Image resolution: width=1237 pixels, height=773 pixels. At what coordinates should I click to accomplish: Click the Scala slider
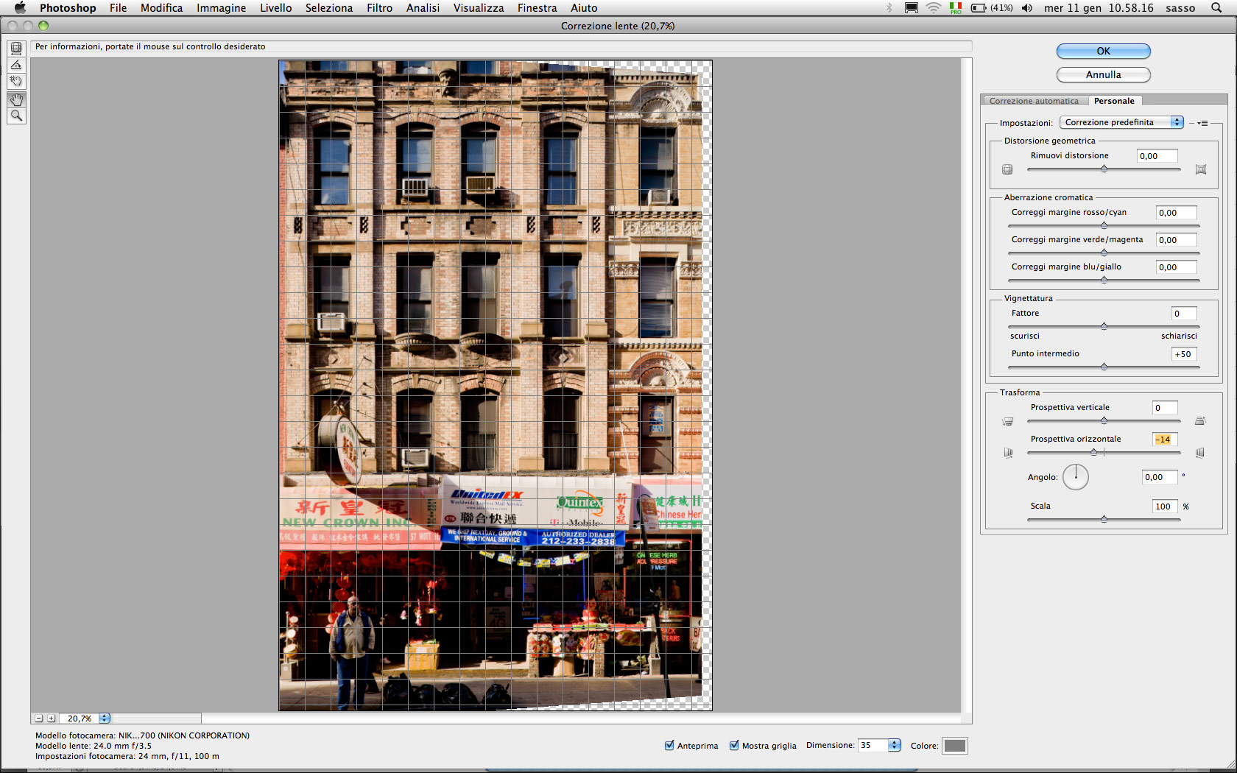coord(1104,520)
